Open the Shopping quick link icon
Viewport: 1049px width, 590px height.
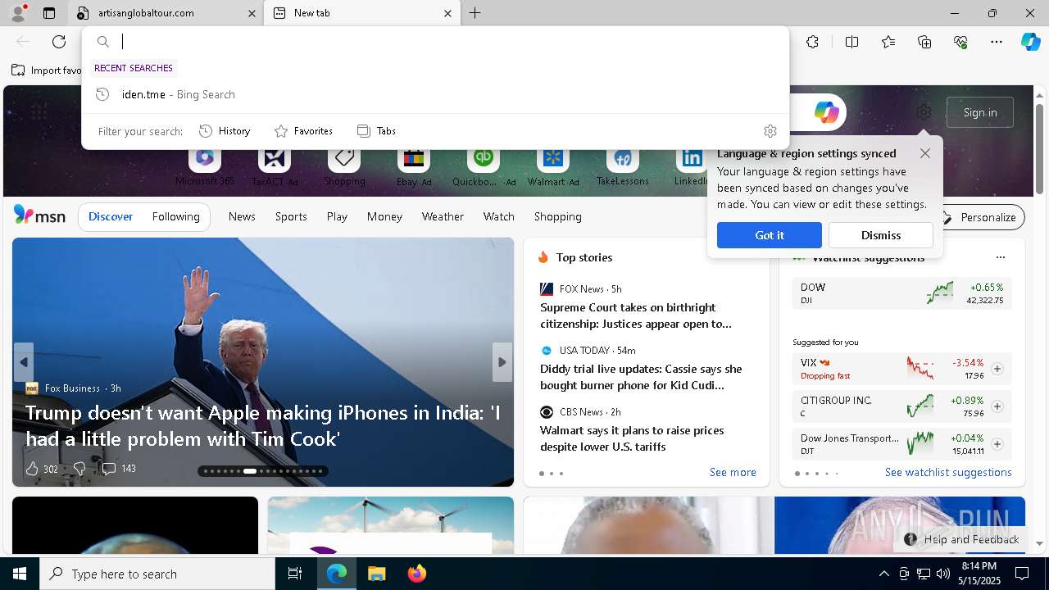344,157
